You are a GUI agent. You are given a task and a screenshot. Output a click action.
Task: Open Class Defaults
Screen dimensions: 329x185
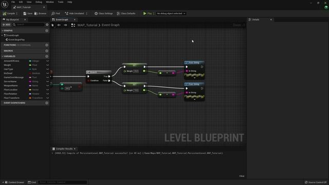[x=126, y=13]
